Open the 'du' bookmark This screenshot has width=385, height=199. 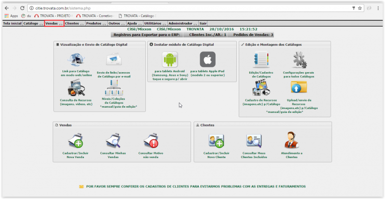(26, 16)
